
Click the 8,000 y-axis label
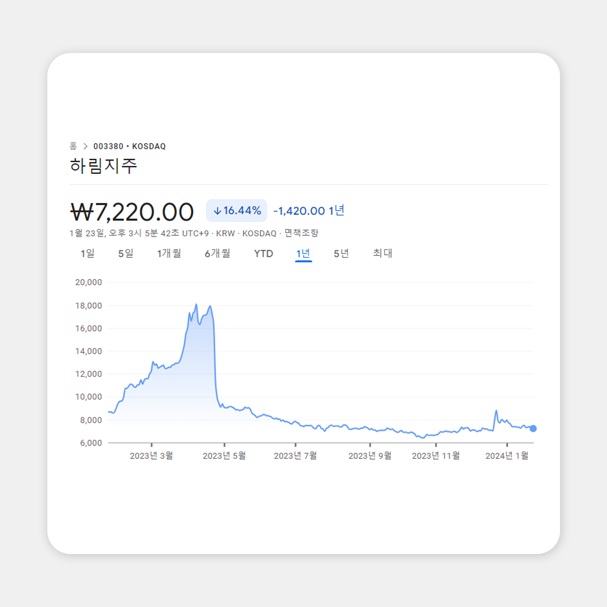click(91, 420)
